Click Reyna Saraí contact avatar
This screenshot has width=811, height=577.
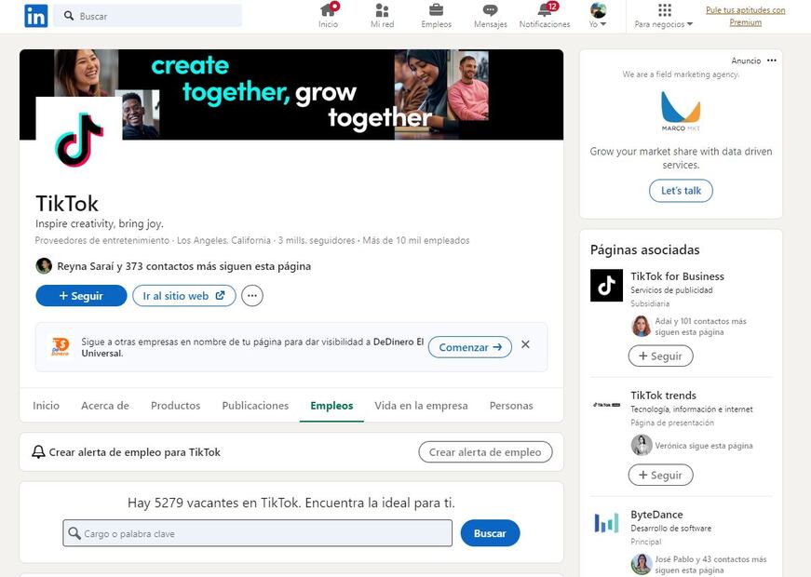44,266
